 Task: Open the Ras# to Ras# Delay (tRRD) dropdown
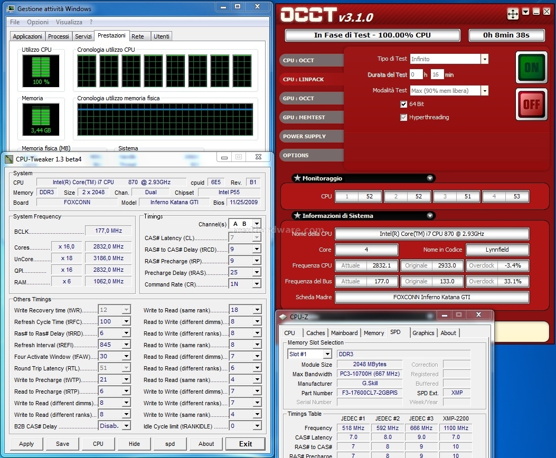[x=126, y=333]
